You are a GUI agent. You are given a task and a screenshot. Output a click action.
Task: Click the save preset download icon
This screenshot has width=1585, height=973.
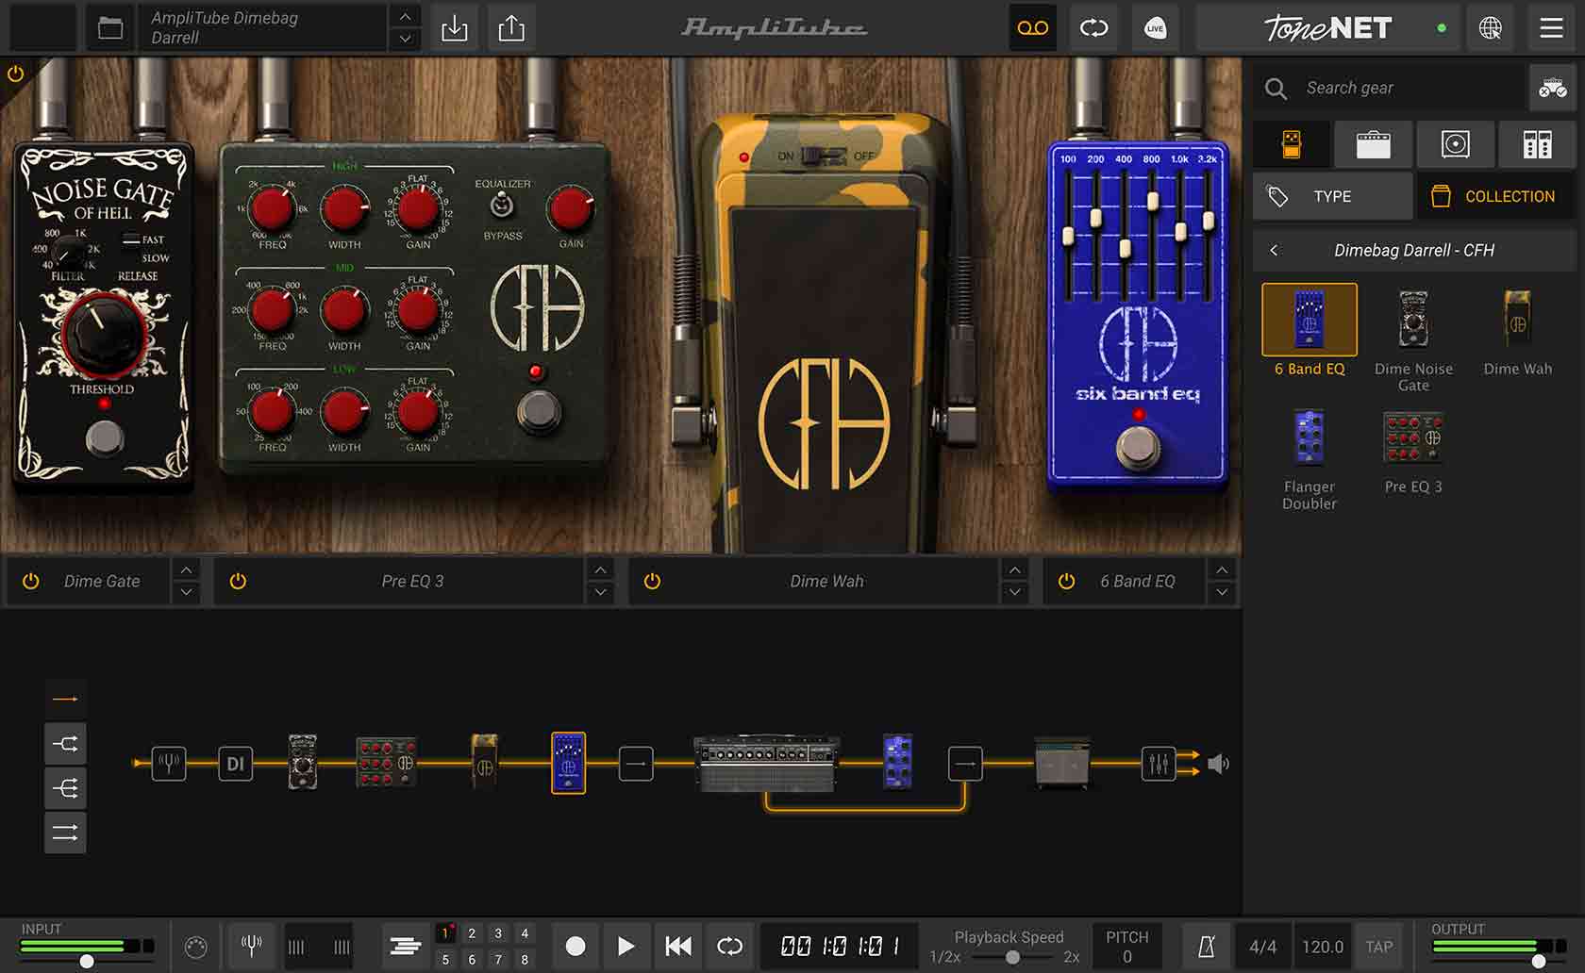click(x=454, y=28)
